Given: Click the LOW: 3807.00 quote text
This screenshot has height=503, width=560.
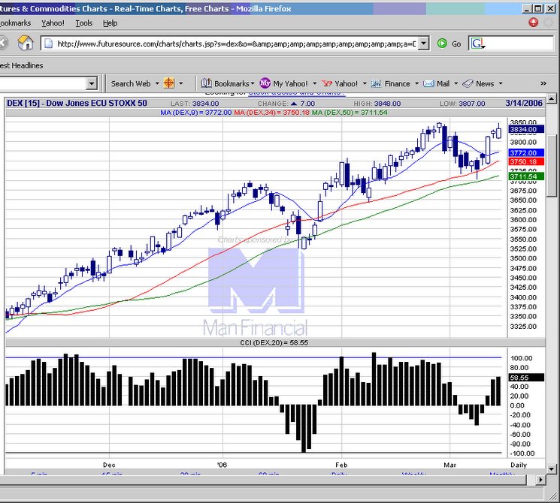Looking at the screenshot, I should click(462, 104).
